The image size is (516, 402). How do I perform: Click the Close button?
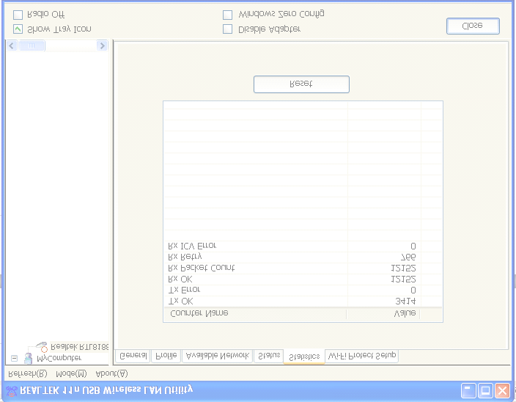[473, 26]
